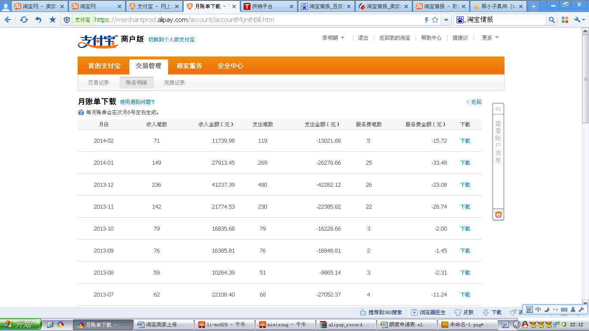
Task: Expand the 更多 dropdown menu
Action: pos(490,38)
